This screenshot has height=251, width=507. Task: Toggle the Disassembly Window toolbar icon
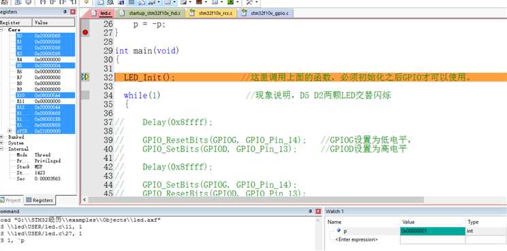110,2
